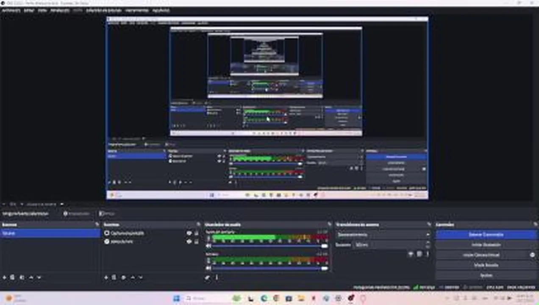Start virtual camera with Iniciar Cámara Virtual
The height and width of the screenshot is (305, 539).
pos(481,255)
